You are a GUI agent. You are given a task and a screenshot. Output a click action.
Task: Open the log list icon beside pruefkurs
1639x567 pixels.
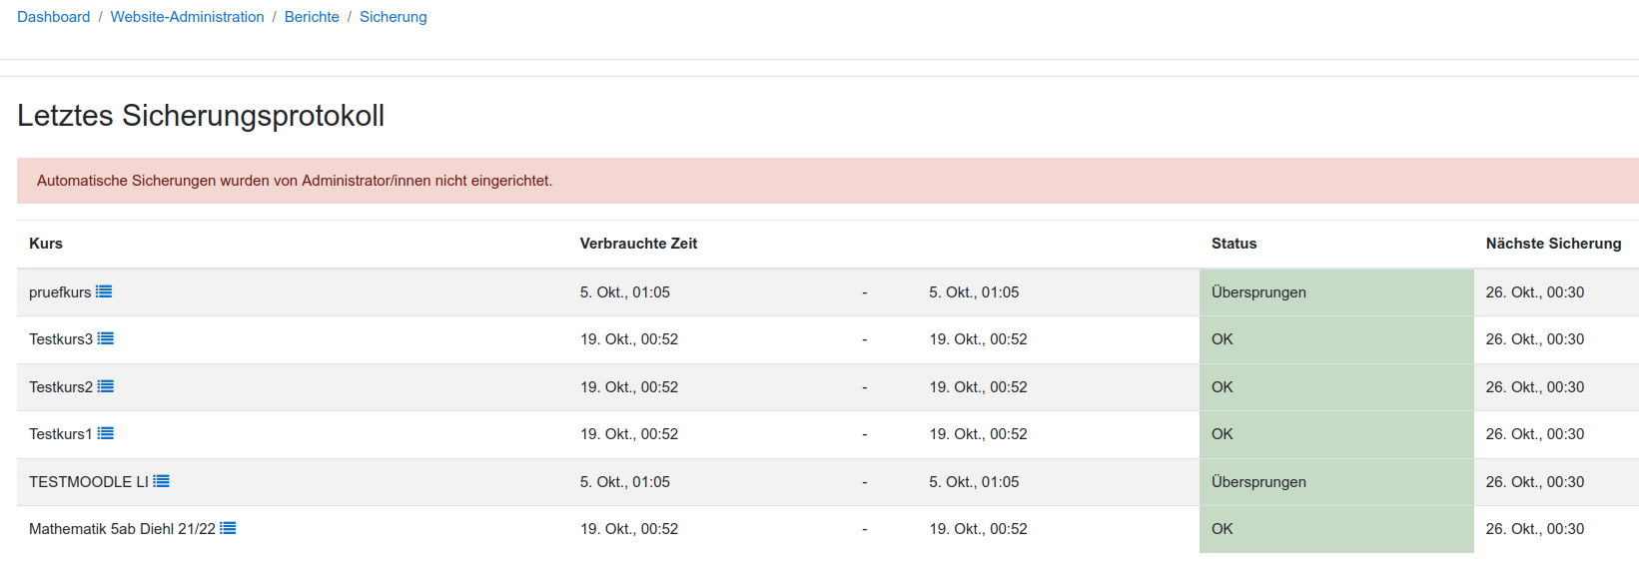point(104,291)
